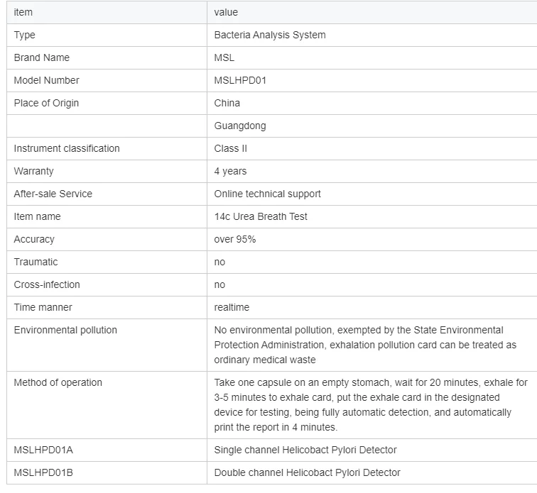
Task: Click the 'Method of operation' description text
Action: point(371,405)
